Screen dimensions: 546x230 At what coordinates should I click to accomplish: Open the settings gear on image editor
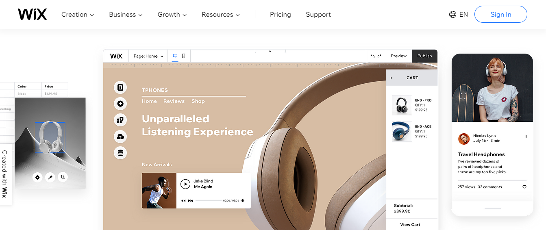point(37,177)
